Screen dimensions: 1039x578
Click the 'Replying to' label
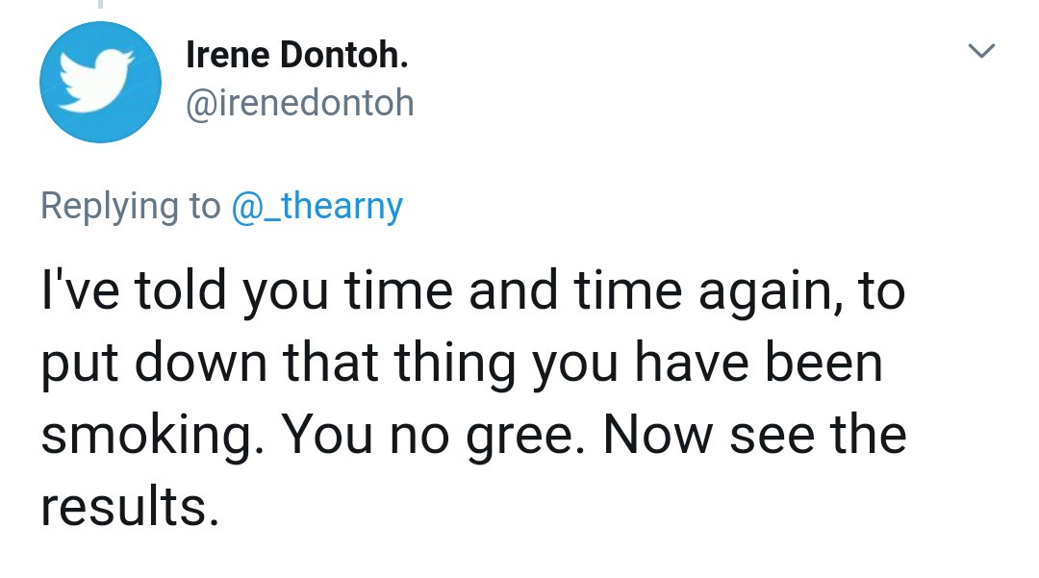pyautogui.click(x=131, y=206)
